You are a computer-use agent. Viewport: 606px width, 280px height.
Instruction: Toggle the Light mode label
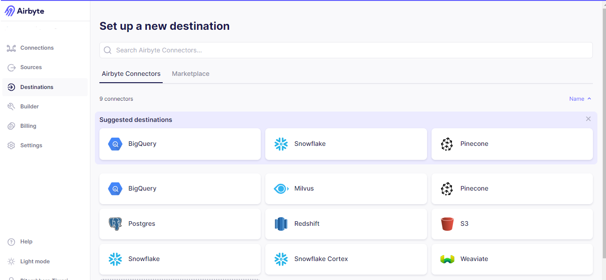click(x=35, y=261)
